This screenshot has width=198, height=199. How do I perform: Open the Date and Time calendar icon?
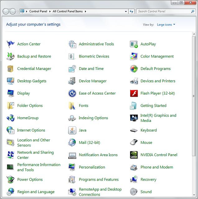[72, 69]
